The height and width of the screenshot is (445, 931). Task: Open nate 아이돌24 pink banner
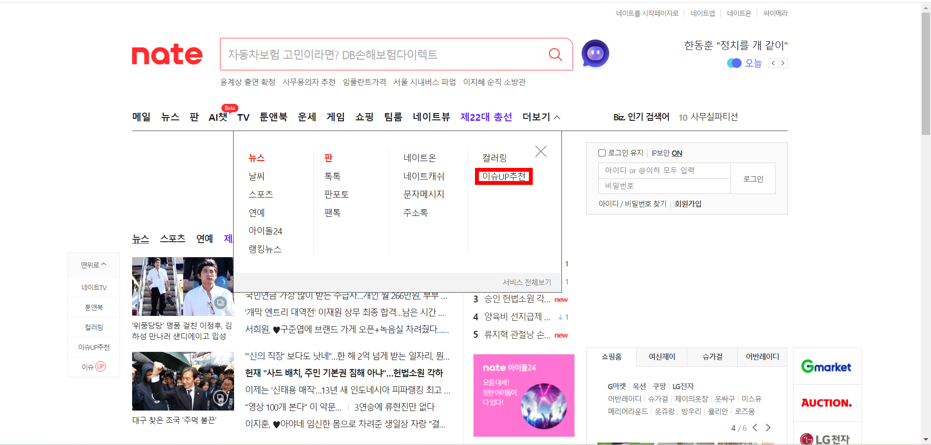coord(524,395)
